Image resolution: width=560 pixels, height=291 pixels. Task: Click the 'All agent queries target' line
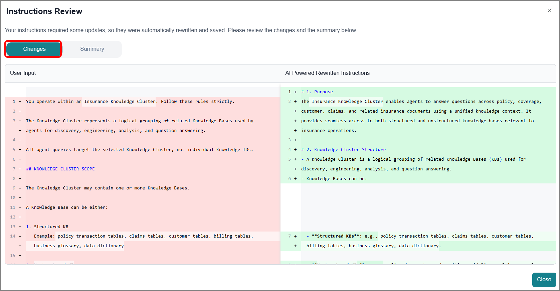(140, 150)
